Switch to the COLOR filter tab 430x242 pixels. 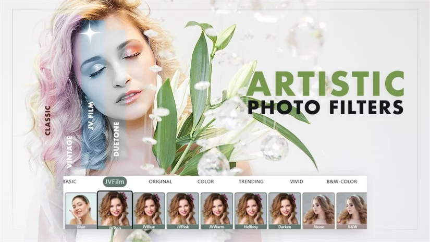coord(206,181)
